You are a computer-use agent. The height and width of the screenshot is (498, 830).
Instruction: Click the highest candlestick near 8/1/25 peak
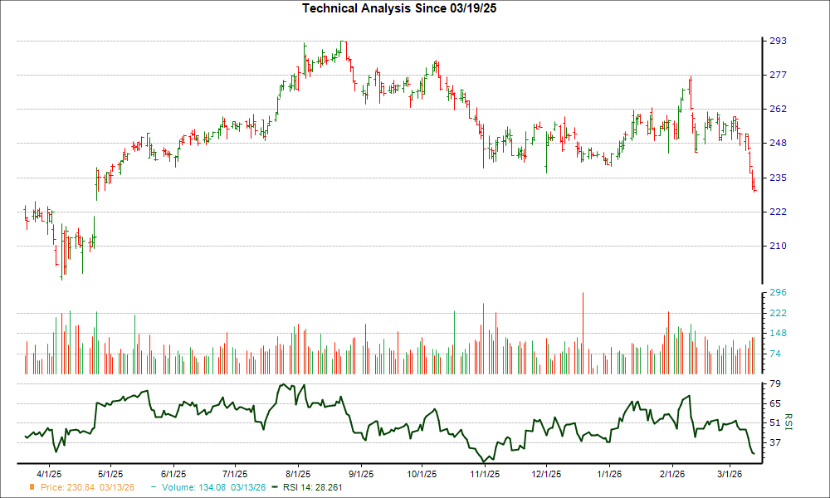pos(343,46)
